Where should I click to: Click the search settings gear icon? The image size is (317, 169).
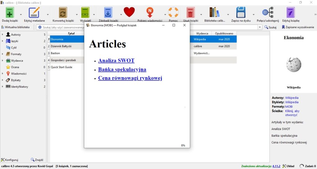pos(40,27)
